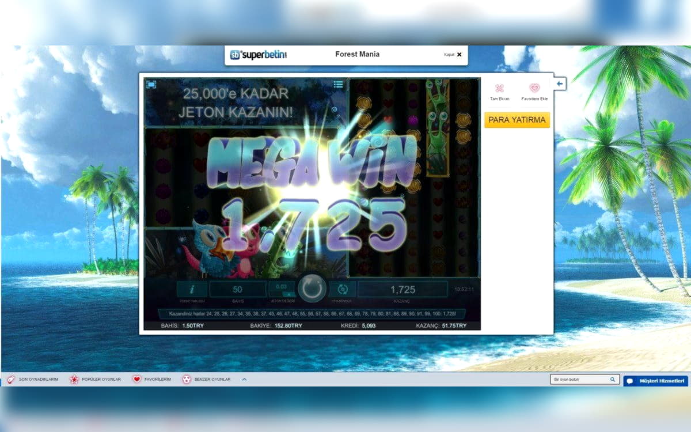This screenshot has height=432, width=691.
Task: Click the KAZANÇ value 51.75TRY
Action: (454, 326)
